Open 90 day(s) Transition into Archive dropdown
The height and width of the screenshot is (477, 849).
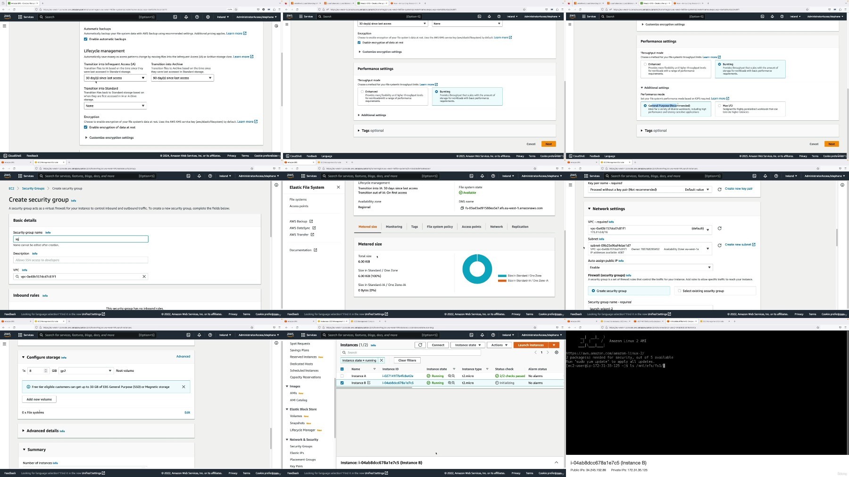[182, 78]
